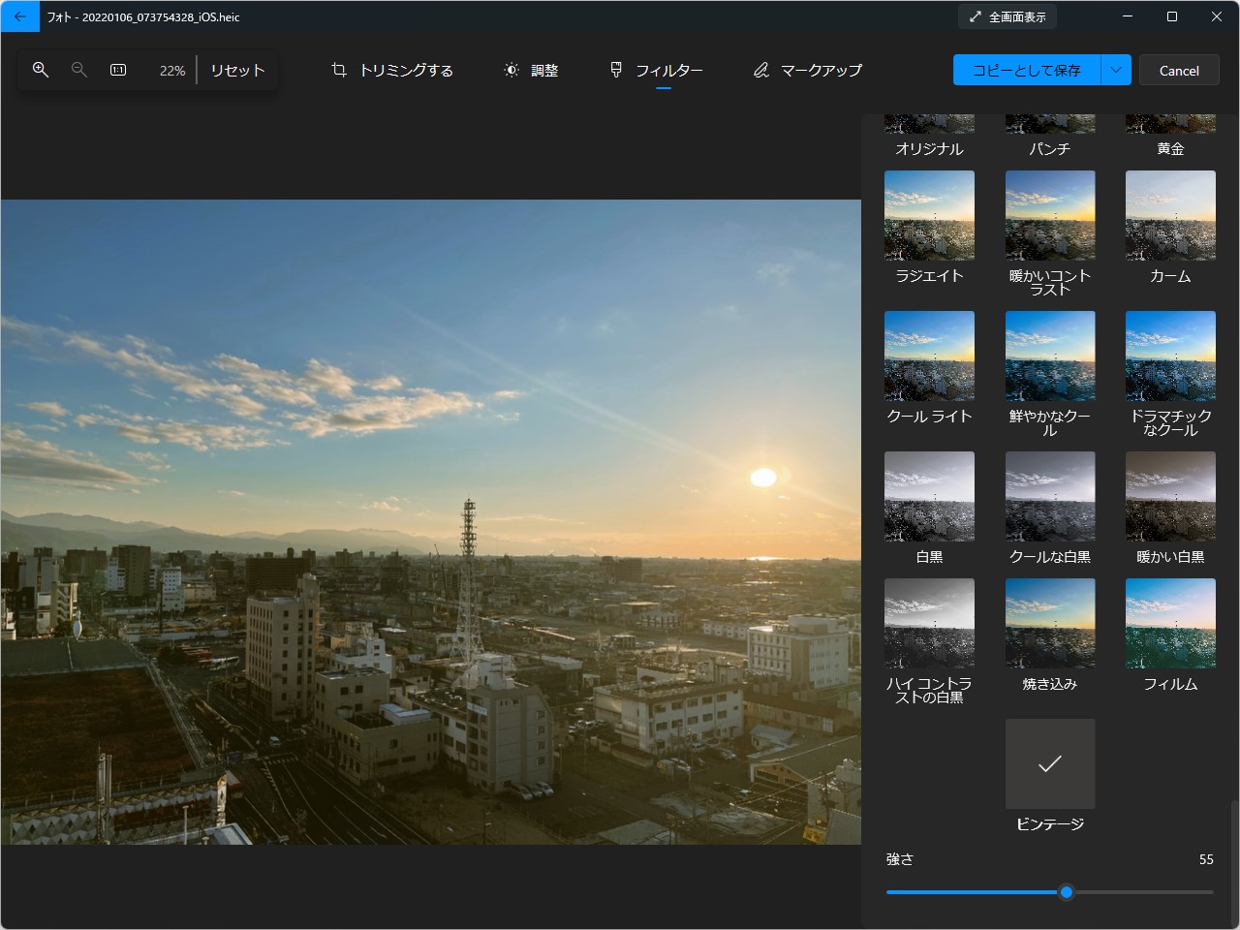
Task: Select the checked ビンテージ filter
Action: click(1050, 763)
